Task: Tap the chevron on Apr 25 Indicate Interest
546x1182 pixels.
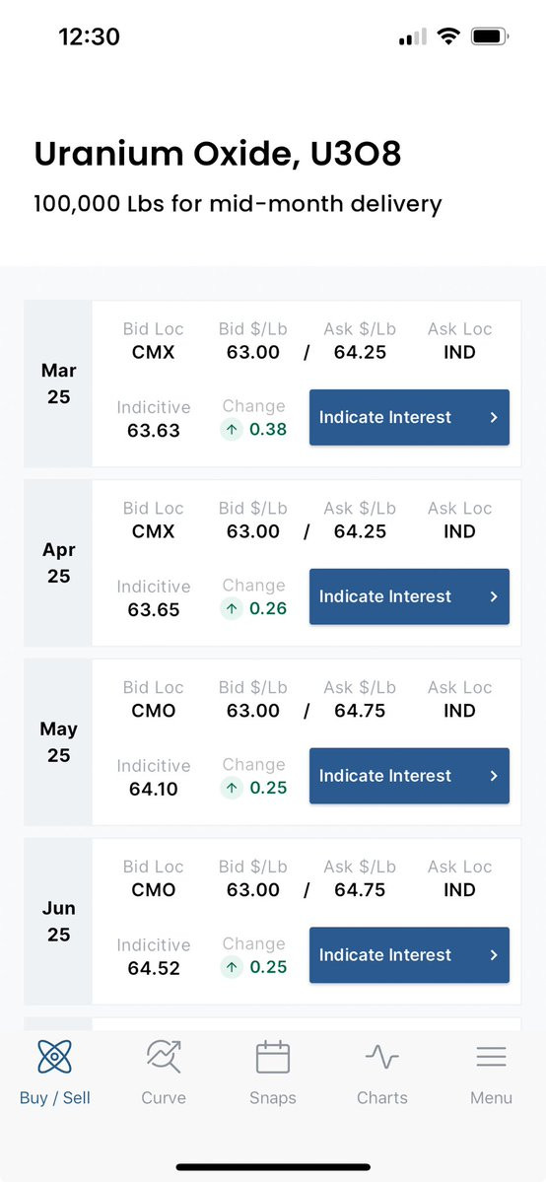Action: [x=494, y=596]
